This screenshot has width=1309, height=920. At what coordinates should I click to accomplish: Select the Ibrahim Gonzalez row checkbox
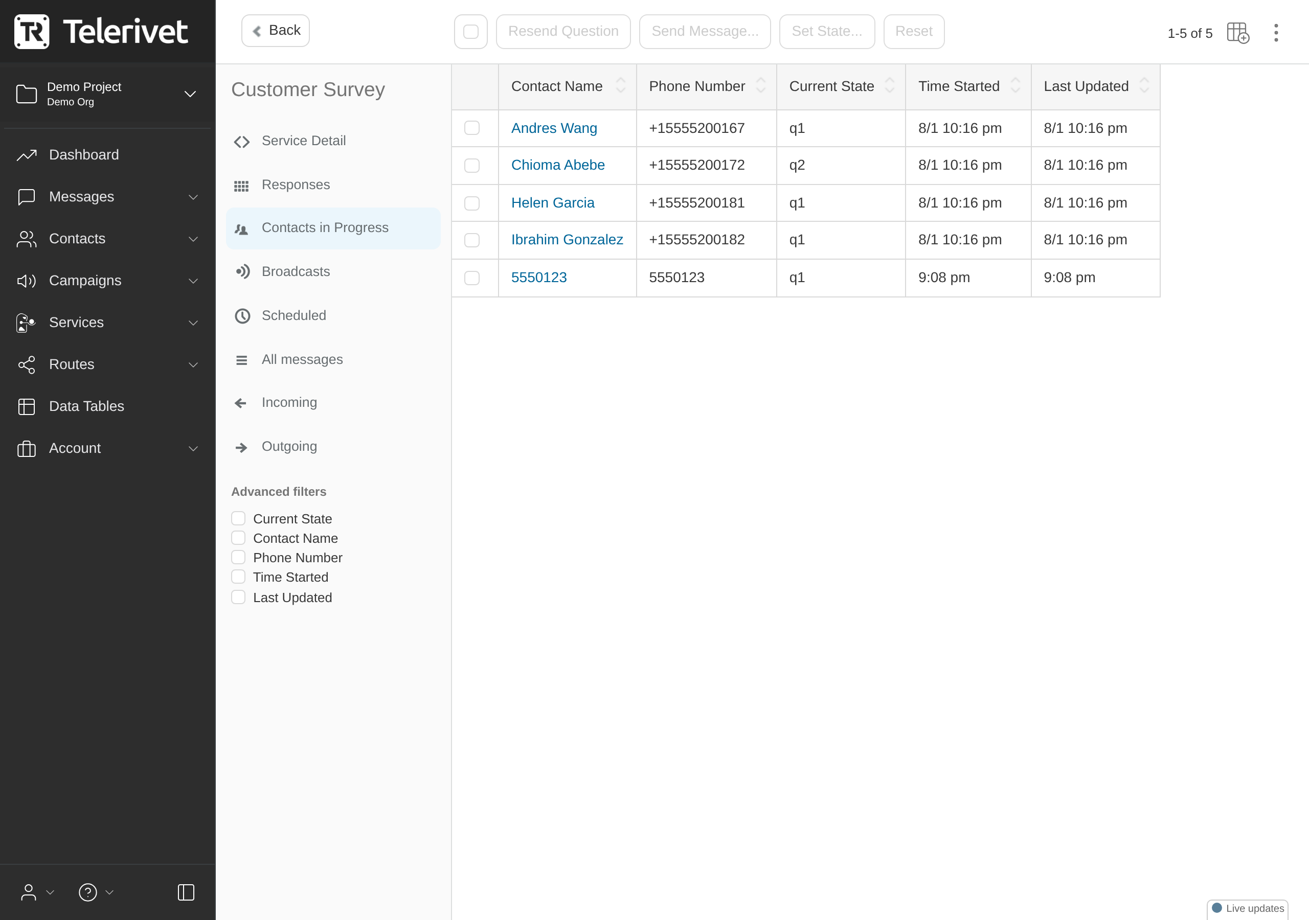pyautogui.click(x=472, y=240)
